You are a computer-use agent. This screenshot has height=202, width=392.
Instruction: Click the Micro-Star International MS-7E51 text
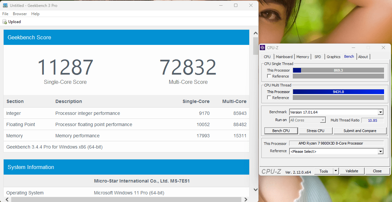[x=142, y=181]
